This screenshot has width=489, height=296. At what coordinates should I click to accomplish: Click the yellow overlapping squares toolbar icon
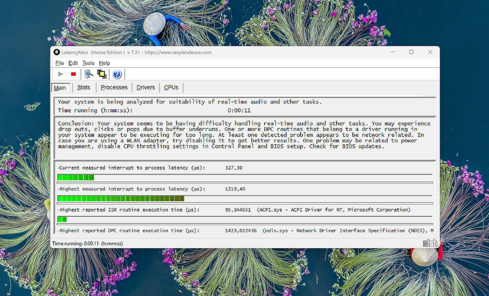102,74
